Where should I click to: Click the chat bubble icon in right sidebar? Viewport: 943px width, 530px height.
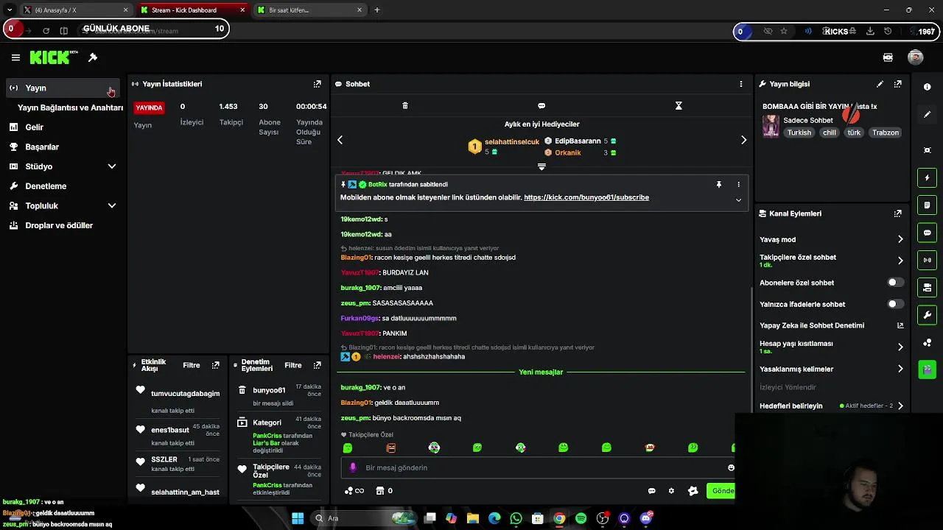pos(927,233)
